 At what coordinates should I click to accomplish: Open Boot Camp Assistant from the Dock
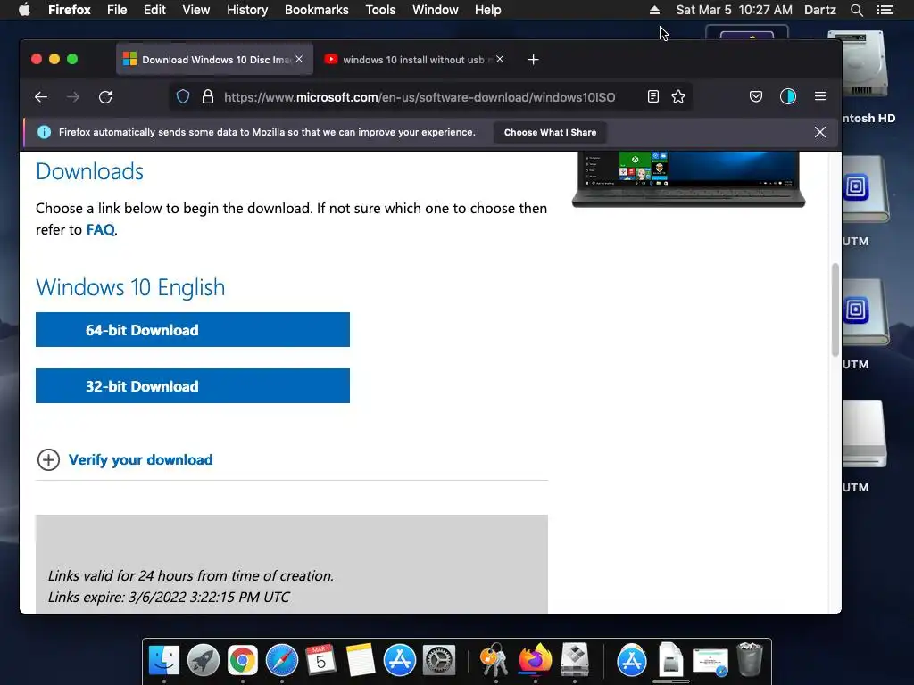tap(575, 661)
